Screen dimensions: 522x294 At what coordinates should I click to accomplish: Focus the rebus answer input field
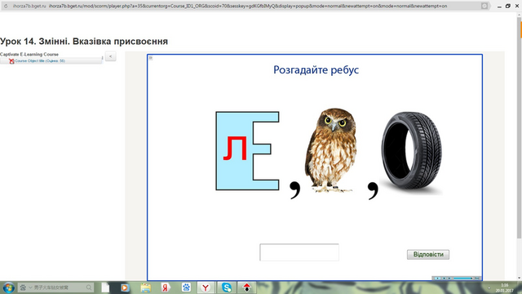299,252
